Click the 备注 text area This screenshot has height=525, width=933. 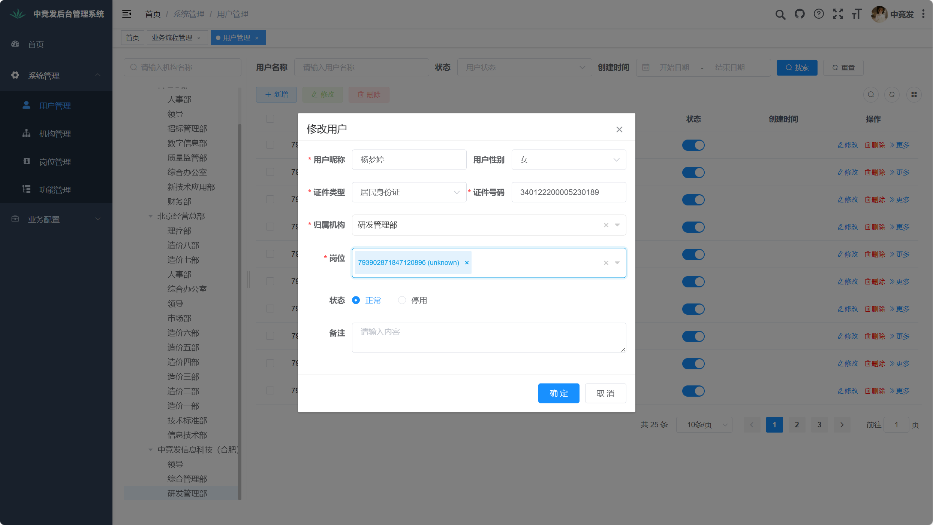488,338
